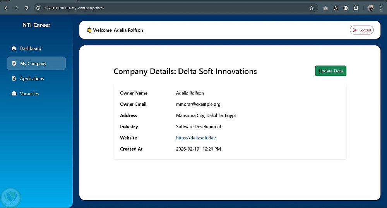Image resolution: width=387 pixels, height=208 pixels.
Task: Open the Applications sidebar item
Action: (x=32, y=79)
